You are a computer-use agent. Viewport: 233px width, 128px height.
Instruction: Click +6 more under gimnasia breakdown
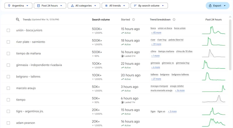[x=156, y=67]
